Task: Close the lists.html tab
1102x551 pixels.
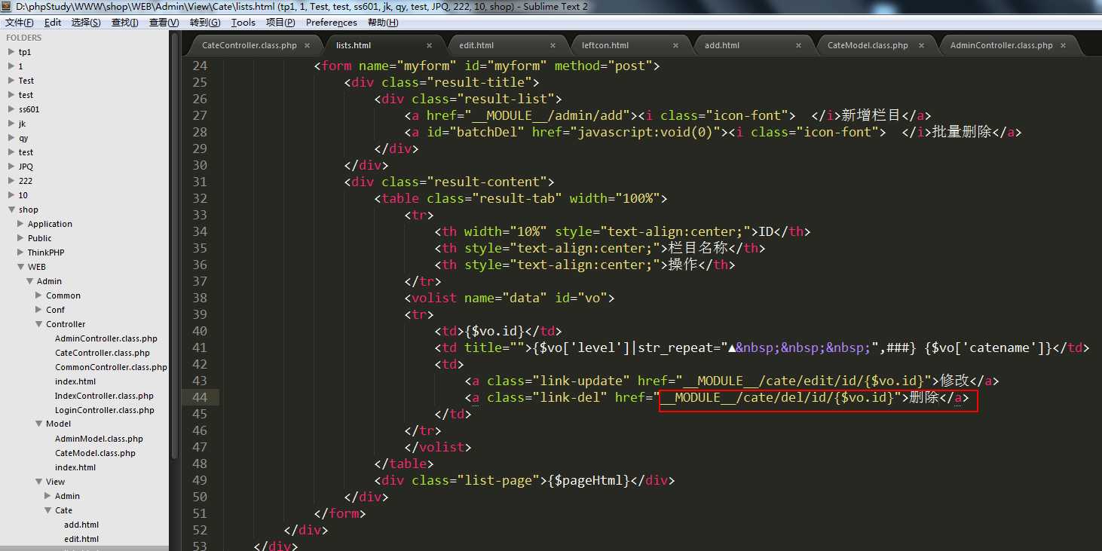Action: (x=430, y=45)
